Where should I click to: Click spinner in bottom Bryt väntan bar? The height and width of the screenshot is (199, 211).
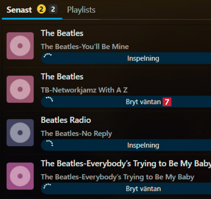(x=47, y=186)
